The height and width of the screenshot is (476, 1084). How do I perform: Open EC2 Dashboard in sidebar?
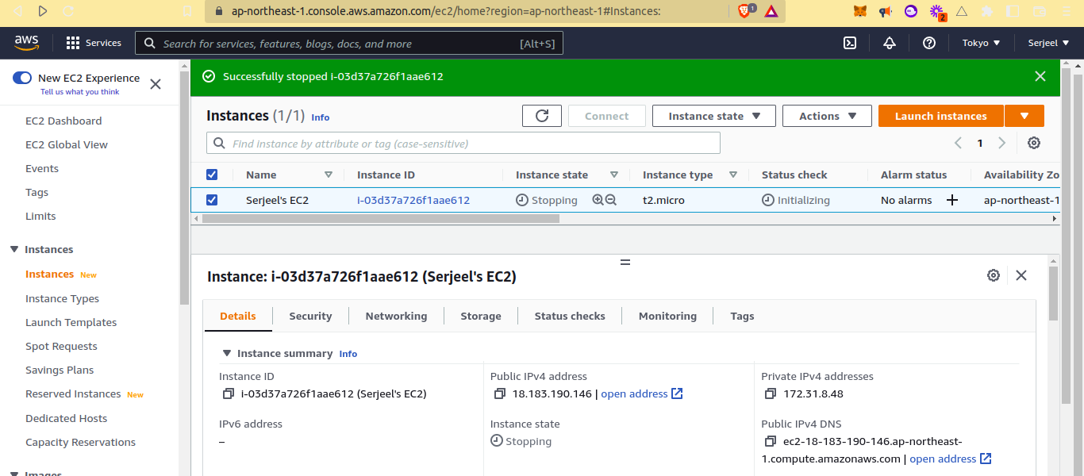pyautogui.click(x=63, y=121)
